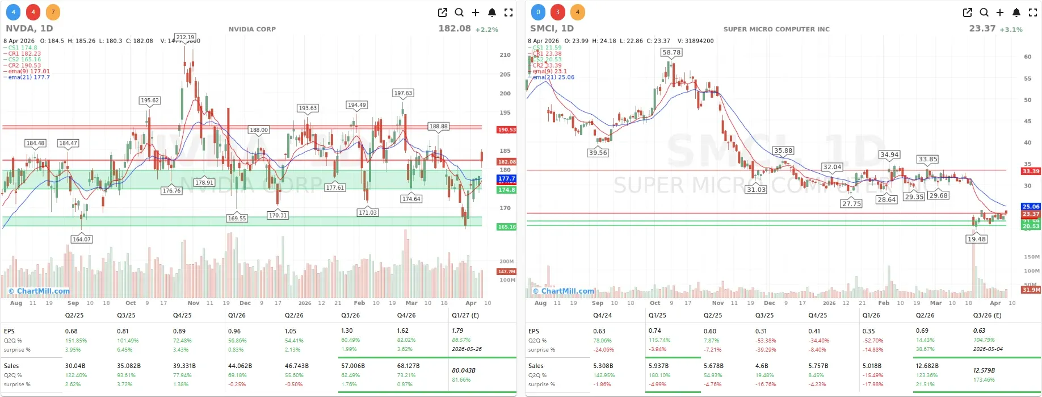1042x397 pixels.
Task: Click SMCI next earnings date 2026-05-04
Action: coord(988,349)
